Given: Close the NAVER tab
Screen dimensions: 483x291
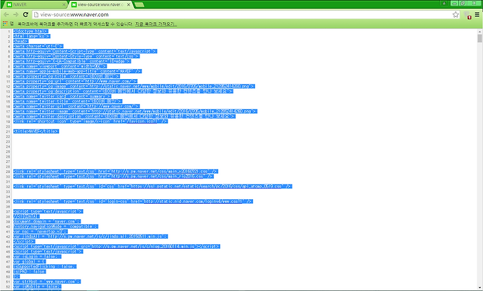Looking at the screenshot, I should click(x=64, y=5).
